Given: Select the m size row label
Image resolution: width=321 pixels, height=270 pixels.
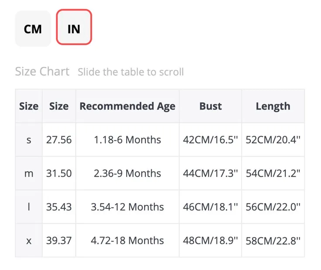Looking at the screenshot, I should [x=29, y=173].
